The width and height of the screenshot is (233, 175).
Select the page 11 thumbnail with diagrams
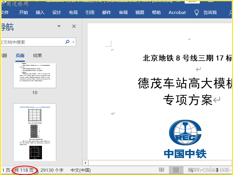click(35, 132)
